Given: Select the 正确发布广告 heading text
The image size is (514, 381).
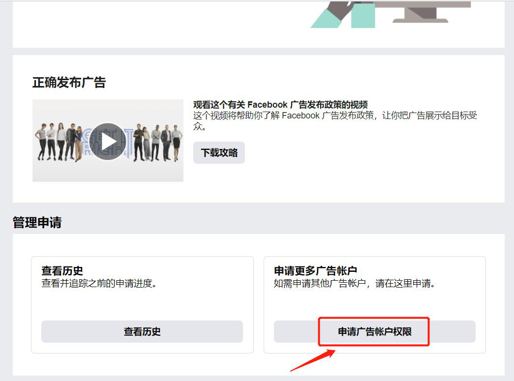Looking at the screenshot, I should pyautogui.click(x=69, y=82).
